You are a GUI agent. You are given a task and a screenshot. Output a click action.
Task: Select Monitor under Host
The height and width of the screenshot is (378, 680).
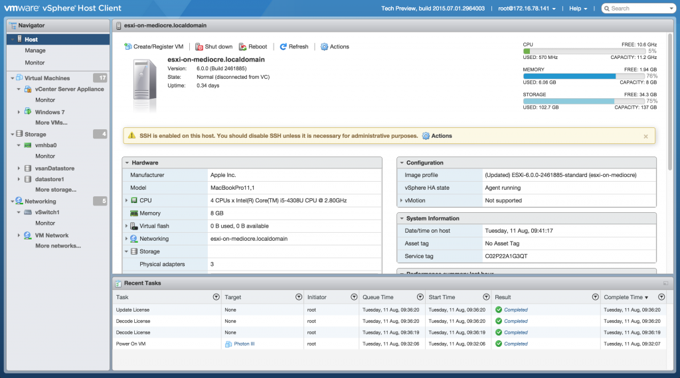pos(35,63)
